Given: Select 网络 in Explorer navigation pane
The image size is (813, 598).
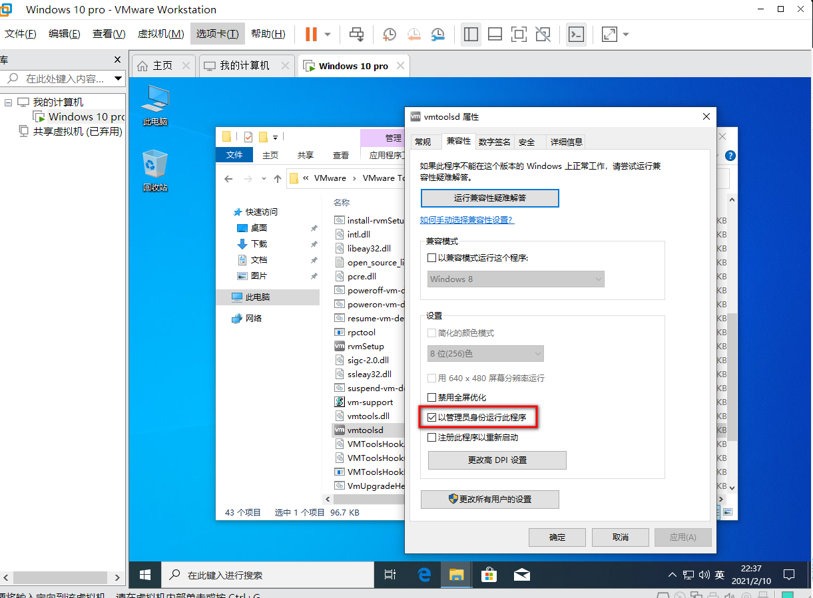Looking at the screenshot, I should point(254,318).
